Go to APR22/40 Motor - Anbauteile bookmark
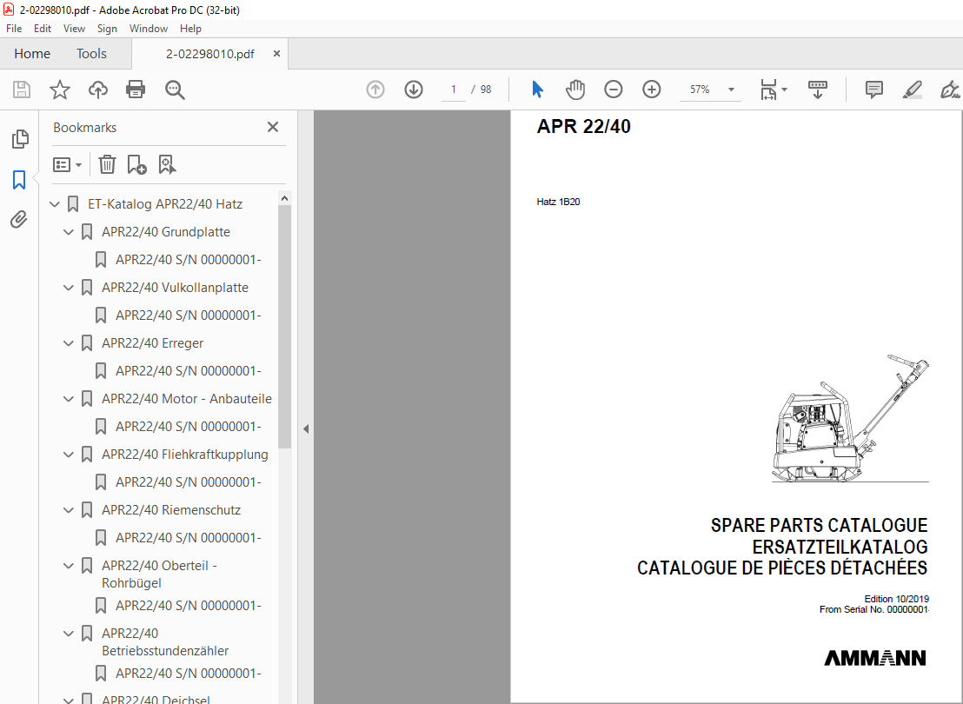The width and height of the screenshot is (963, 704). [187, 399]
